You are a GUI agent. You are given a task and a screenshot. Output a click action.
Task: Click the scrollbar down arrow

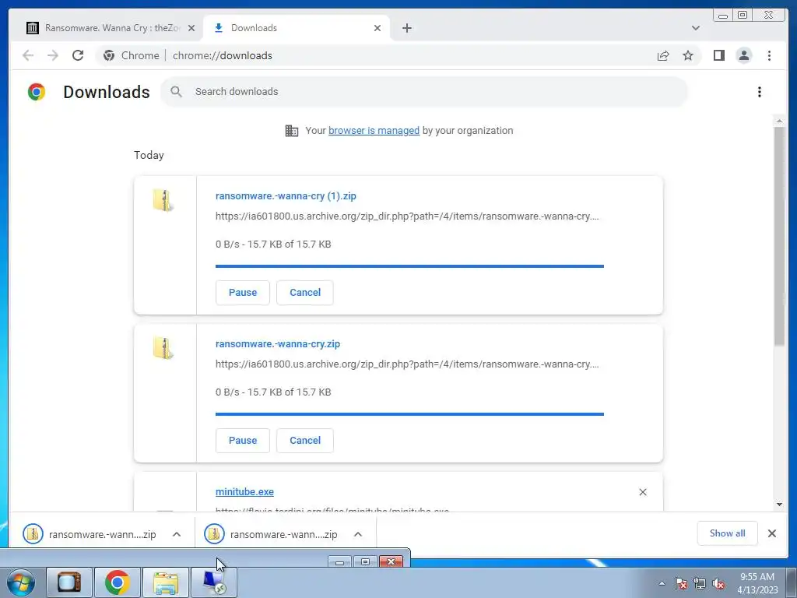click(x=779, y=505)
